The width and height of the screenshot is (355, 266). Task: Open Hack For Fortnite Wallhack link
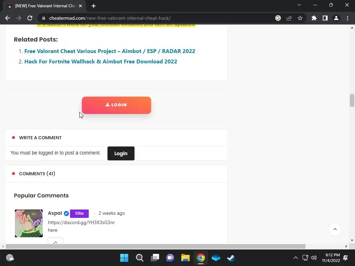tap(101, 62)
